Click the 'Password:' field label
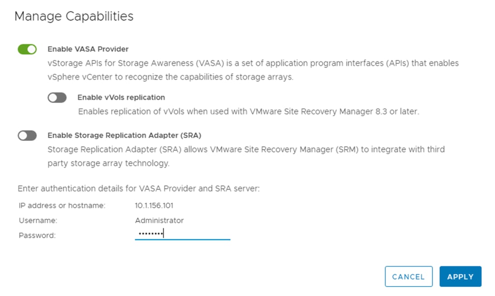Image resolution: width=495 pixels, height=296 pixels. point(37,235)
